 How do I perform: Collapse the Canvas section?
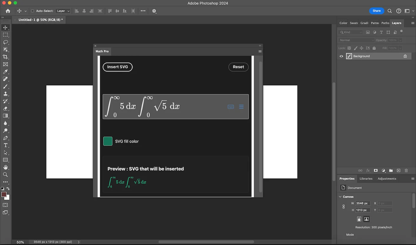(x=340, y=197)
